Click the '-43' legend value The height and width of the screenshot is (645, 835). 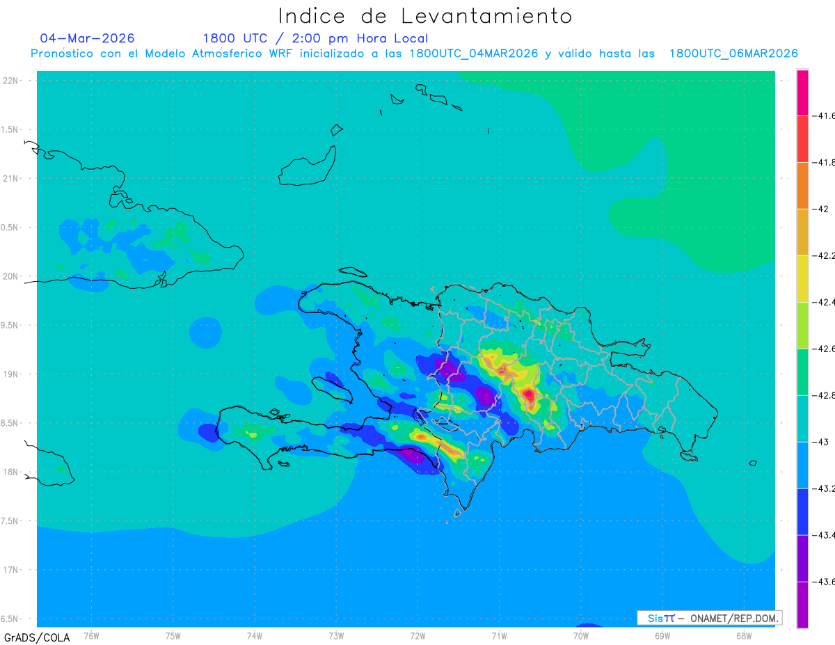tap(822, 442)
